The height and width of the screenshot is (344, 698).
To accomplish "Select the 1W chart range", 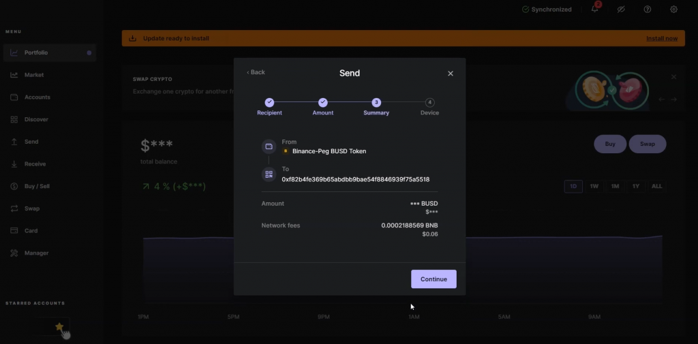I will coord(594,187).
